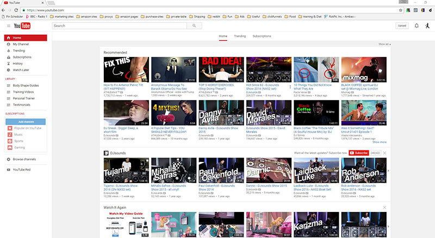The image size is (435, 238).
Task: Dismiss the Watch It Again shelf
Action: coord(384,208)
